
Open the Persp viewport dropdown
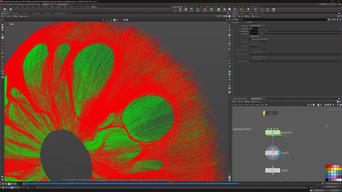[x=218, y=23]
